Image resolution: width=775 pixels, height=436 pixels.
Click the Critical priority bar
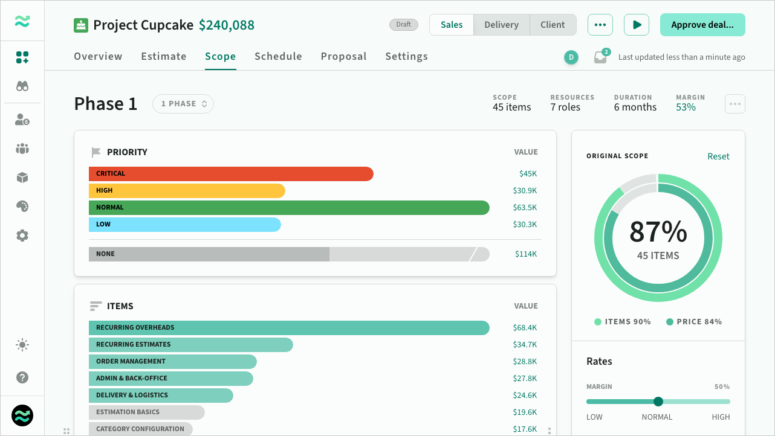coord(231,174)
